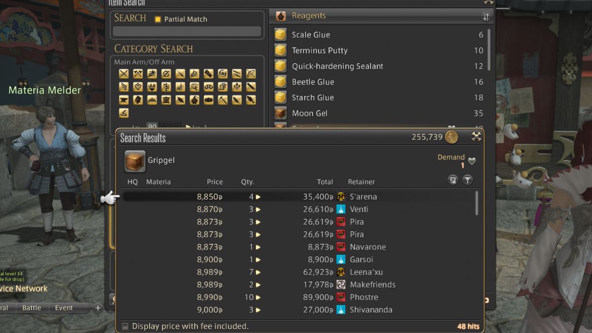Click the funnel filter icon in Search Results
This screenshot has height=333, width=592.
[x=467, y=181]
